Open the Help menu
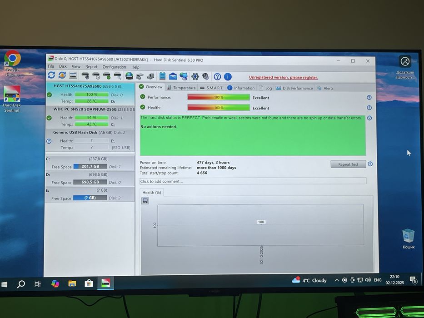424x318 pixels. click(x=135, y=67)
